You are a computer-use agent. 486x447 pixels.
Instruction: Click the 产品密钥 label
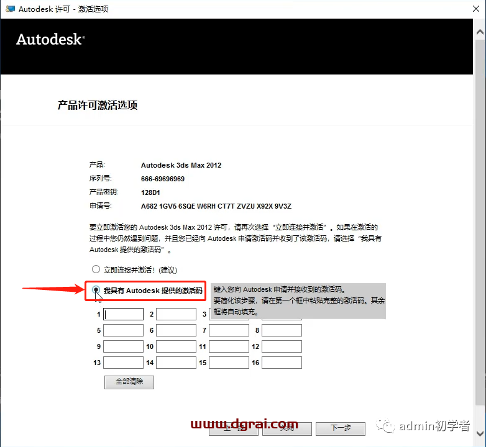tap(104, 192)
